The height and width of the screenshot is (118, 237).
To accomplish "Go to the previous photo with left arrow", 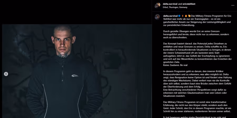I will point(6,74).
